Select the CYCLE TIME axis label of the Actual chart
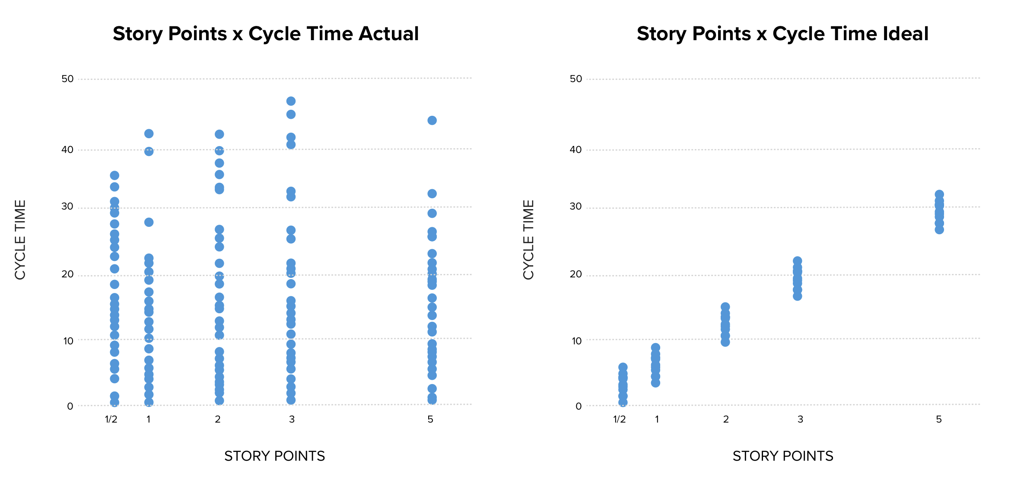This screenshot has height=477, width=1011. pyautogui.click(x=20, y=240)
